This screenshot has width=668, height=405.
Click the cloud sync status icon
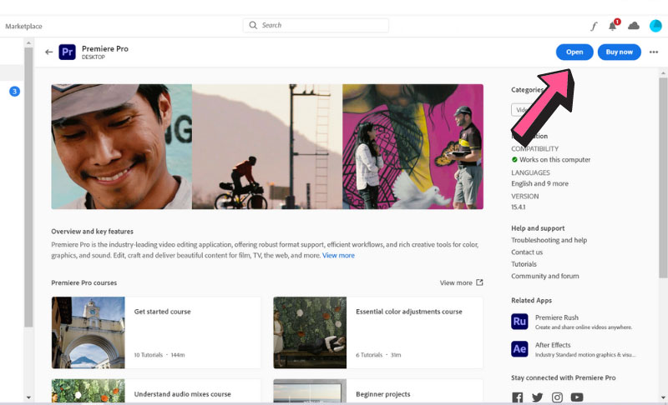click(634, 26)
